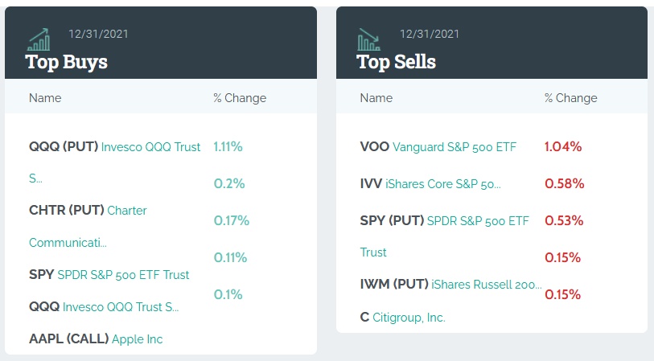
Task: Click the Top Sells 12/31/2021 date
Action: [x=430, y=34]
